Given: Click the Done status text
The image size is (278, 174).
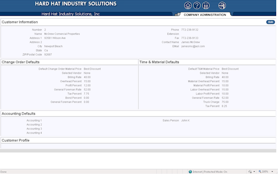Looking at the screenshot, I should coord(3,172).
